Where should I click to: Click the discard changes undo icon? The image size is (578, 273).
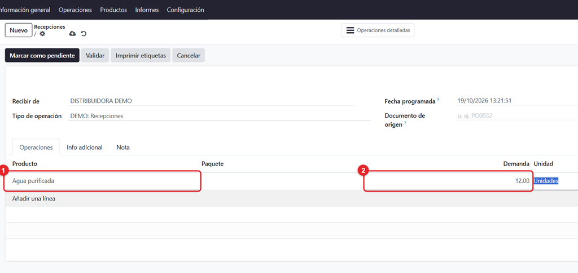[x=84, y=34]
